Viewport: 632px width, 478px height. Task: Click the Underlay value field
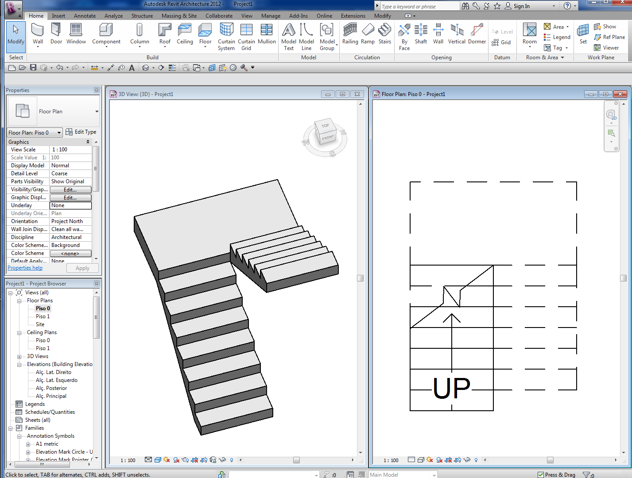(70, 205)
